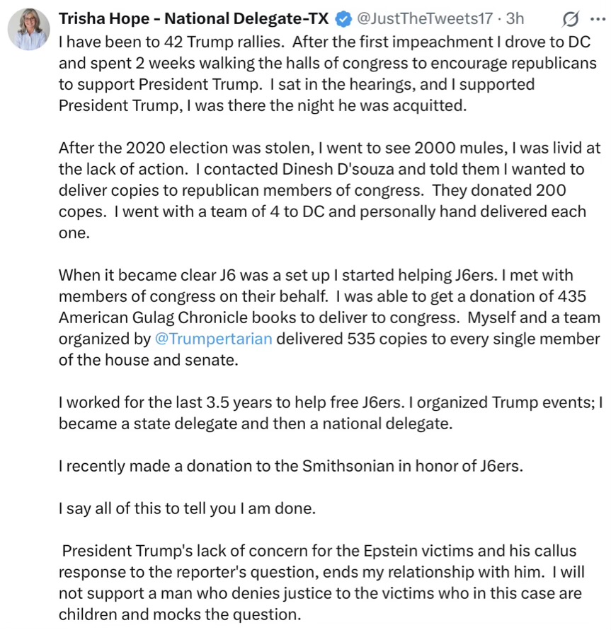Open the Grok explain-post icon
The width and height of the screenshot is (611, 630).
pos(571,19)
